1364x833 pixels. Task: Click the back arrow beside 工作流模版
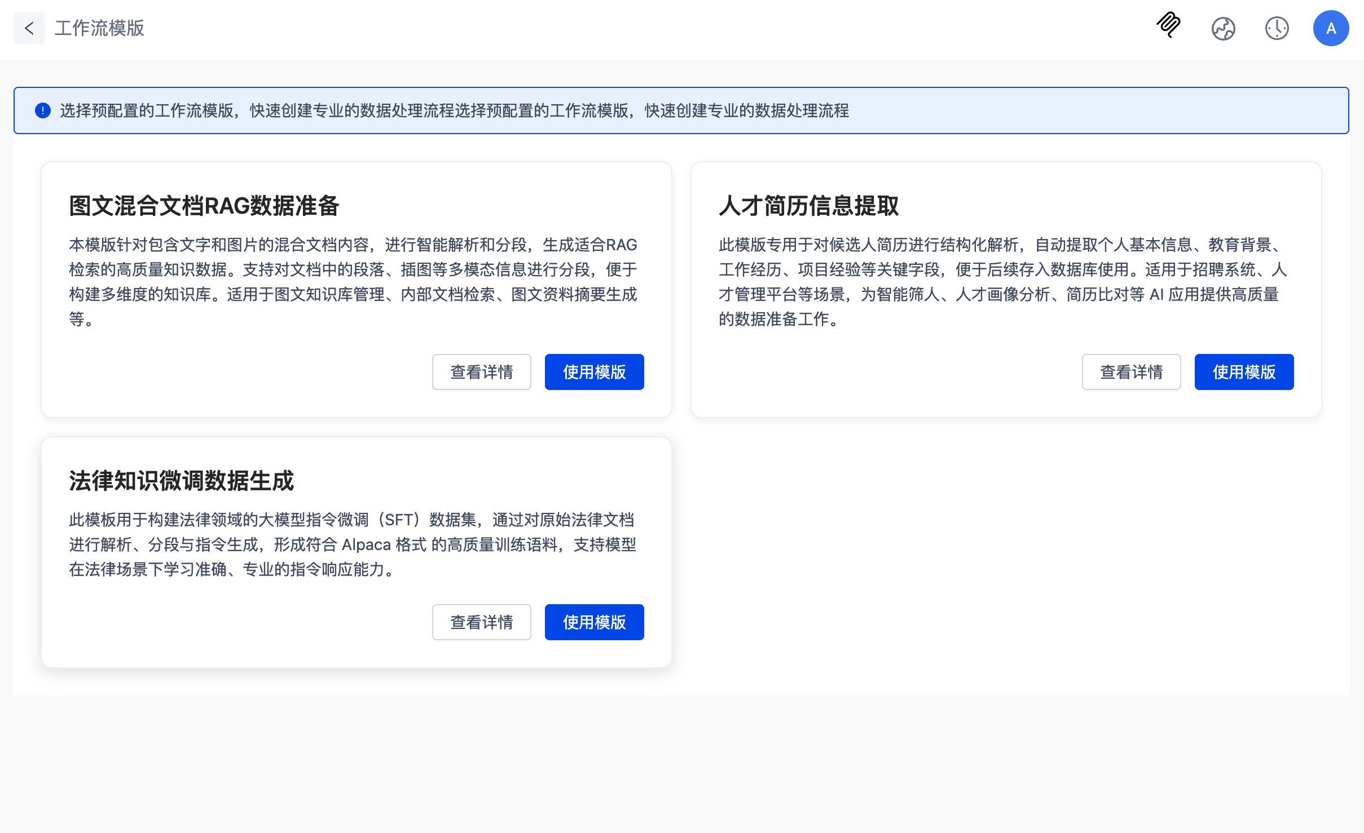(x=29, y=28)
